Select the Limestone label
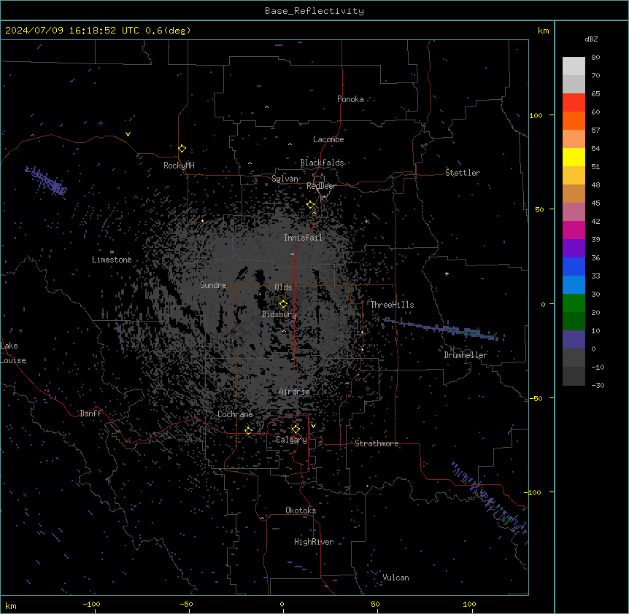Image resolution: width=629 pixels, height=614 pixels. point(112,260)
